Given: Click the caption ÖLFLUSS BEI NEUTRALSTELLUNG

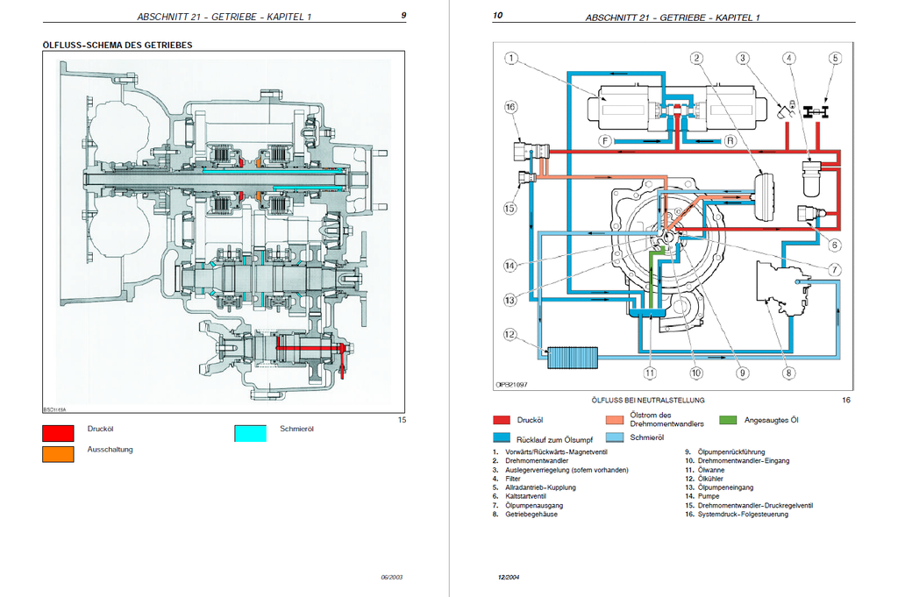Looking at the screenshot, I should click(x=648, y=400).
